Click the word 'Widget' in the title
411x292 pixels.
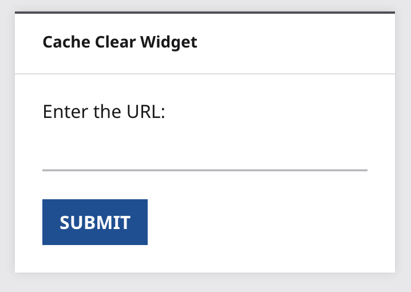point(168,42)
